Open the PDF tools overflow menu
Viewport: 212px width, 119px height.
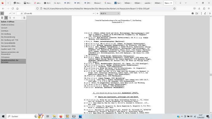(x=210, y=13)
